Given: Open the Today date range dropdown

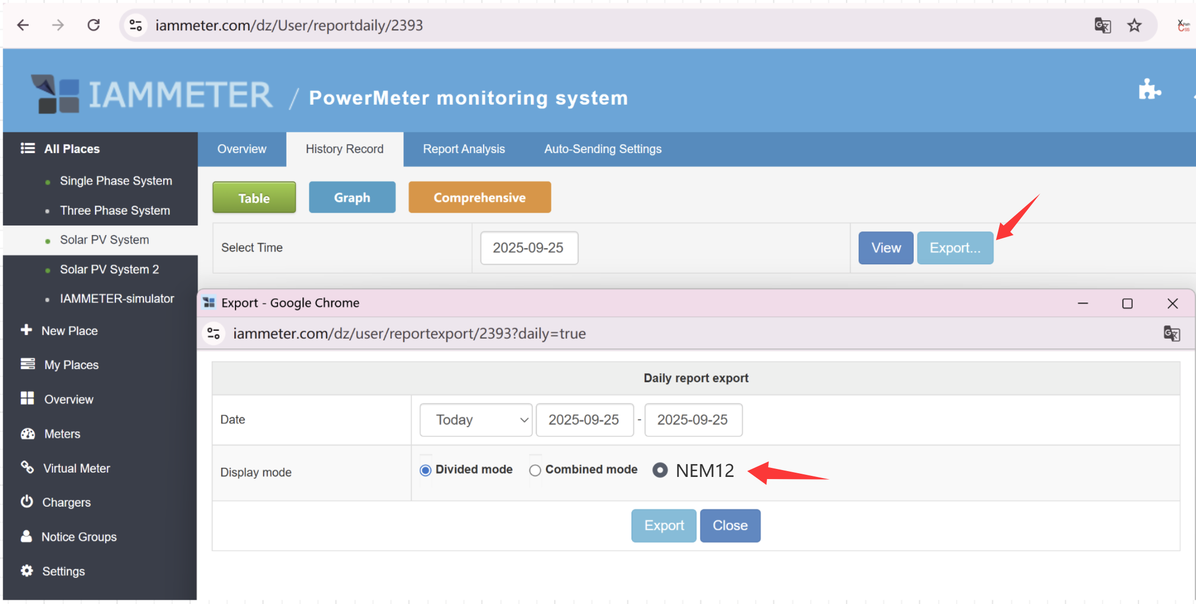Looking at the screenshot, I should coord(476,420).
